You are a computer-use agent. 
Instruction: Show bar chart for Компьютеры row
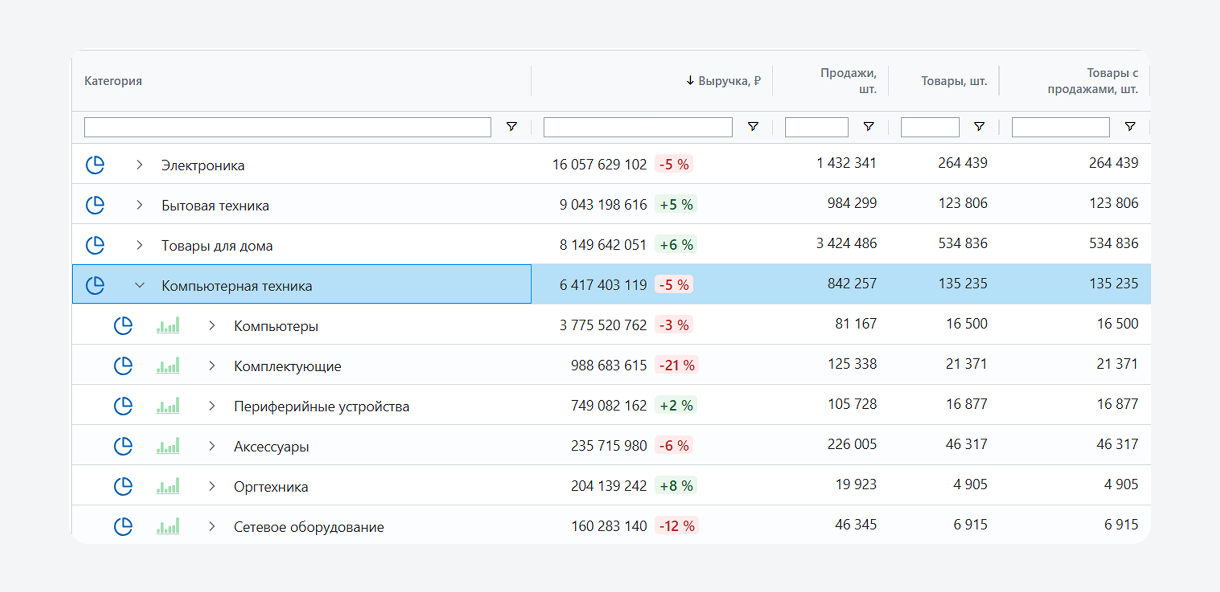point(168,325)
